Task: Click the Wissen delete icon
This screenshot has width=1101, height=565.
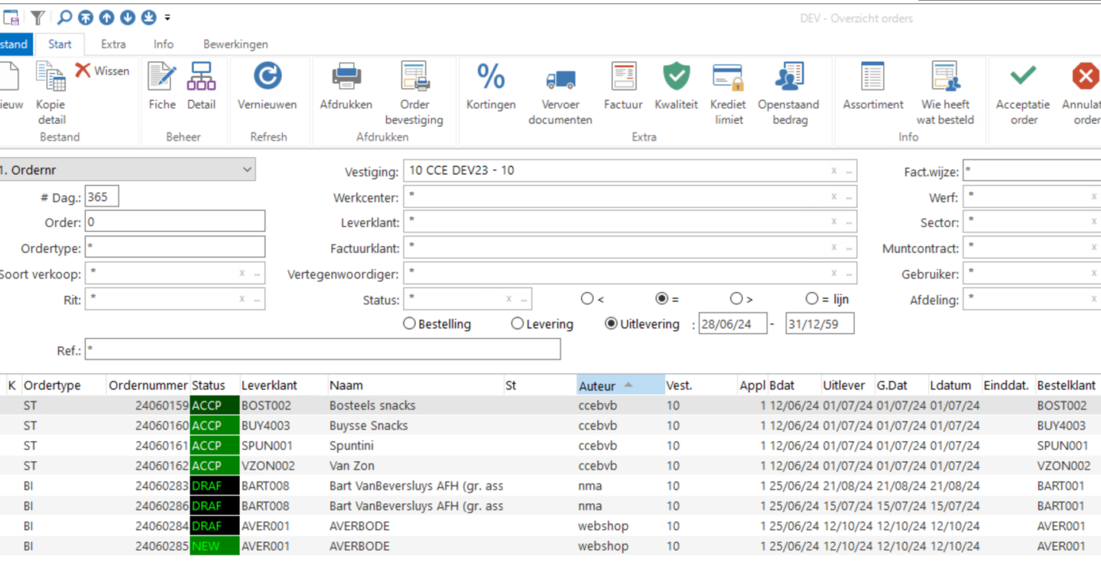Action: pos(83,70)
